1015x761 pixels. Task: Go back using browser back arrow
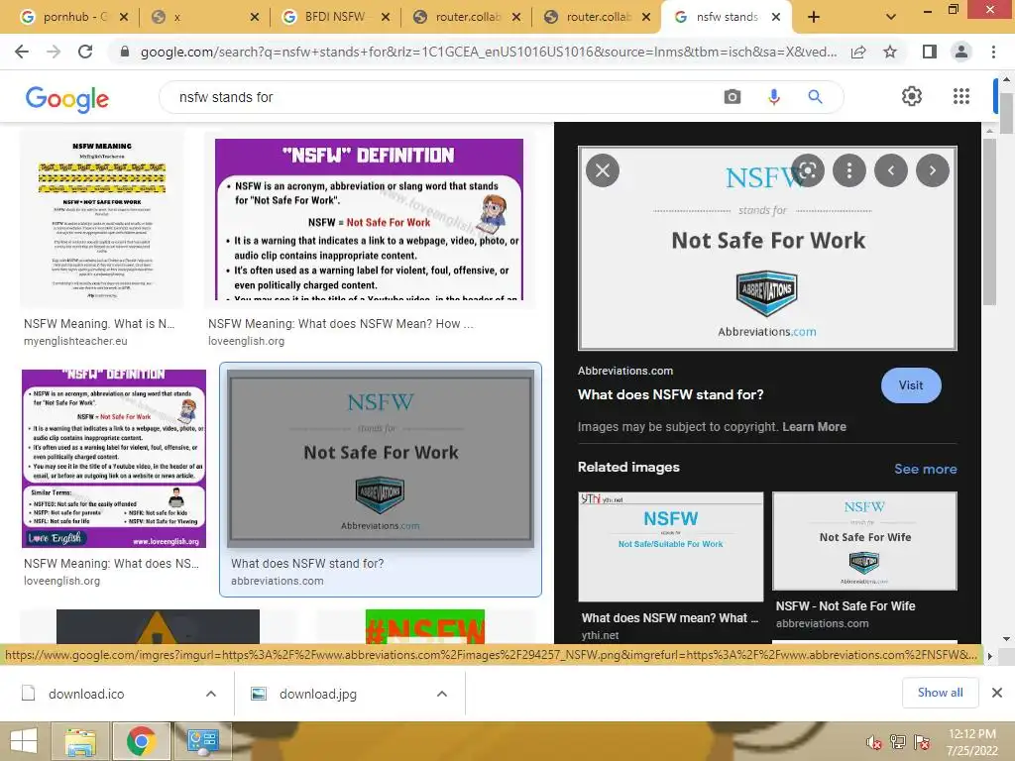[22, 52]
